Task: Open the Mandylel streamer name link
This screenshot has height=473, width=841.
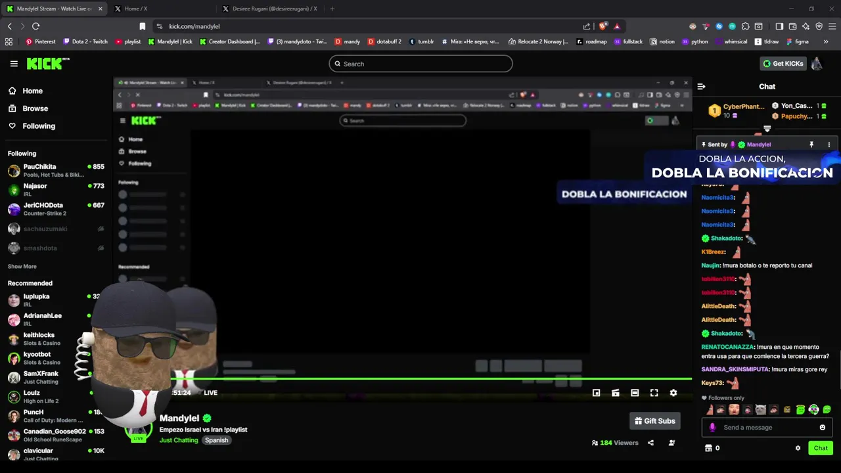Action: click(179, 418)
